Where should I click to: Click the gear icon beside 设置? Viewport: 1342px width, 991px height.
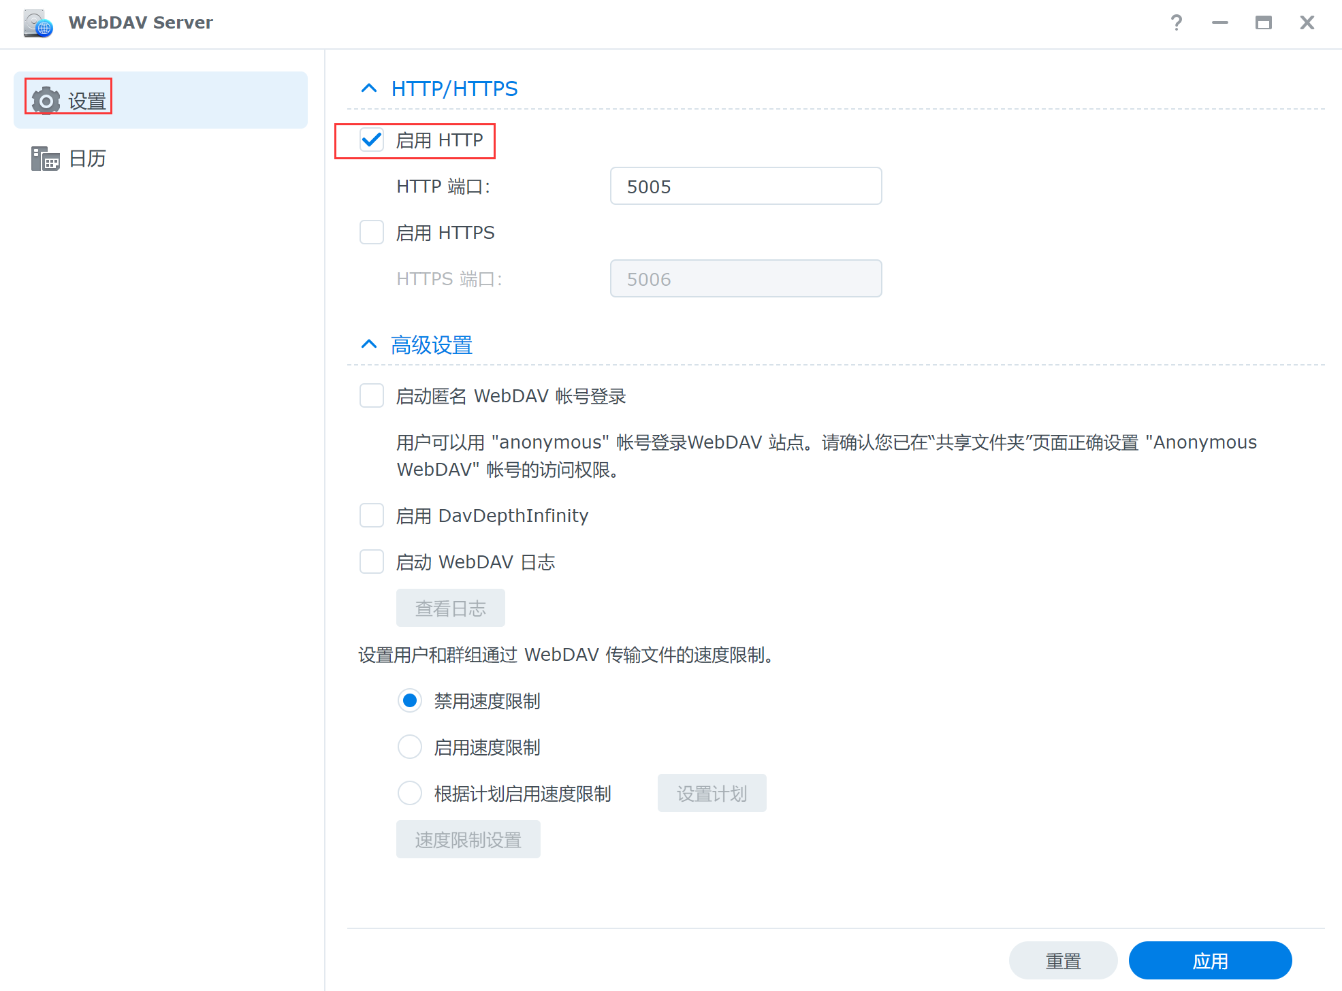46,101
